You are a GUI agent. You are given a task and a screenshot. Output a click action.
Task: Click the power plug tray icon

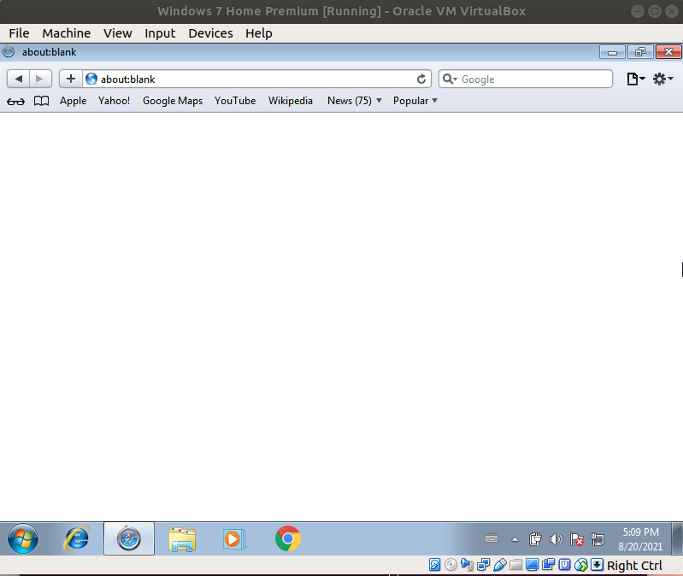pos(535,539)
